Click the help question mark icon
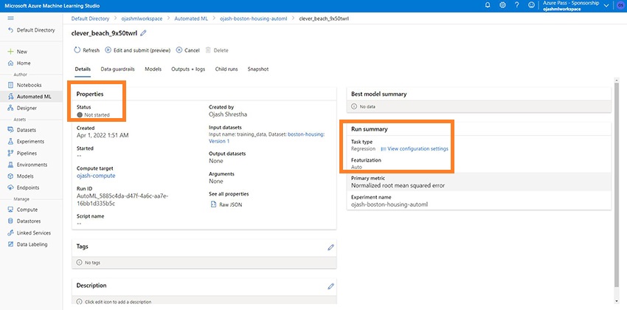 517,5
